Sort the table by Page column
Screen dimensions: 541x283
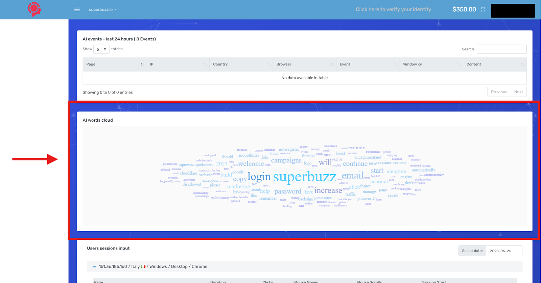pos(114,64)
